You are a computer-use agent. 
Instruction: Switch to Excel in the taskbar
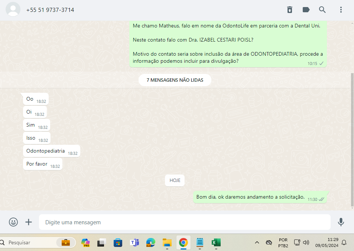[216, 242]
